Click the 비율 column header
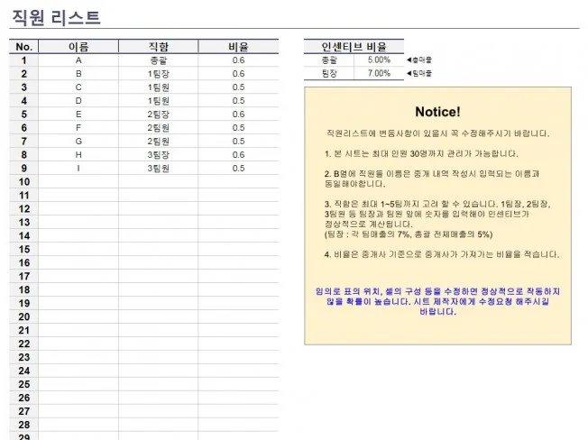The height and width of the screenshot is (440, 588). click(x=238, y=47)
